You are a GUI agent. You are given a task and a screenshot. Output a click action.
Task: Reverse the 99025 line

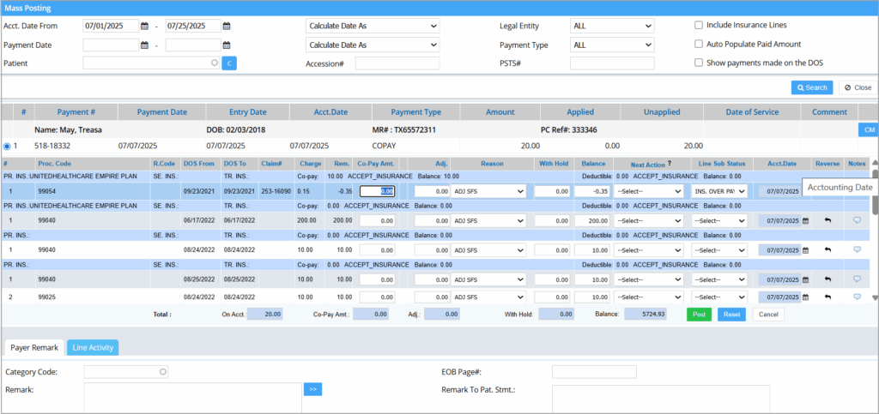(828, 297)
